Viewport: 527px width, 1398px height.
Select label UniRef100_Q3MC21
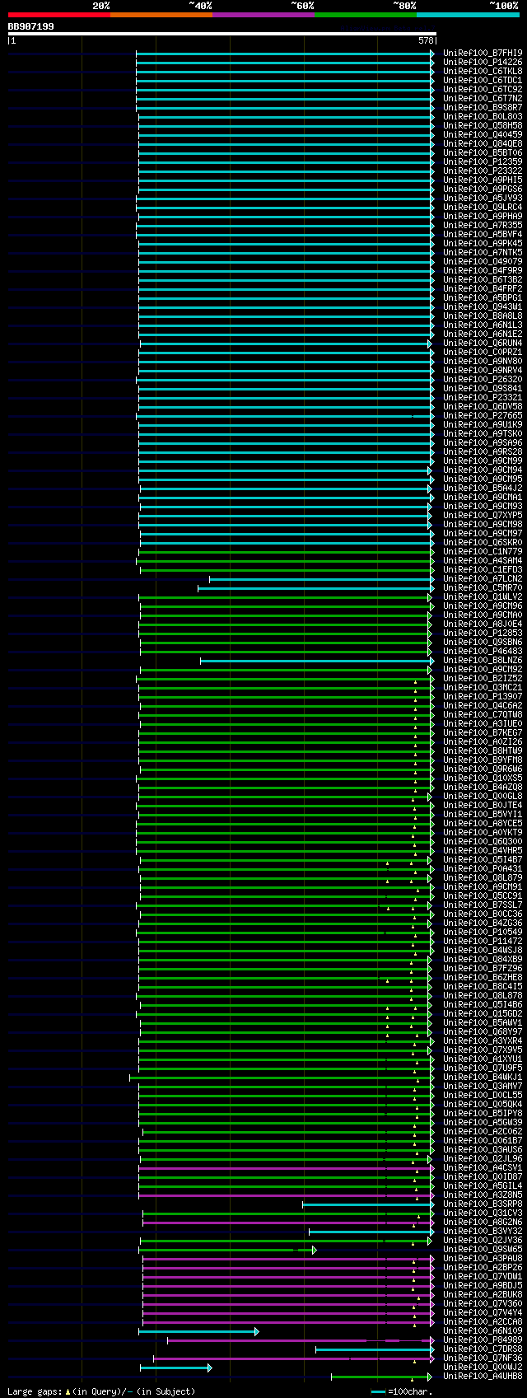pyautogui.click(x=483, y=687)
